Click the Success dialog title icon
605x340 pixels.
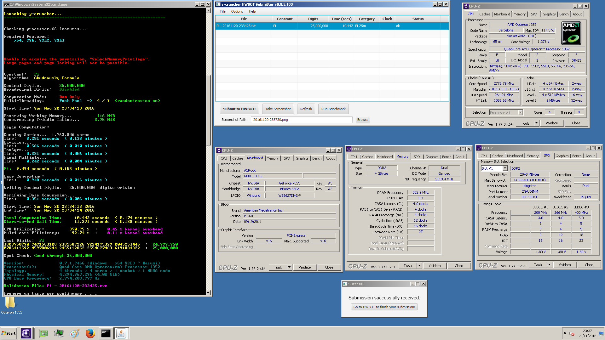(x=345, y=284)
